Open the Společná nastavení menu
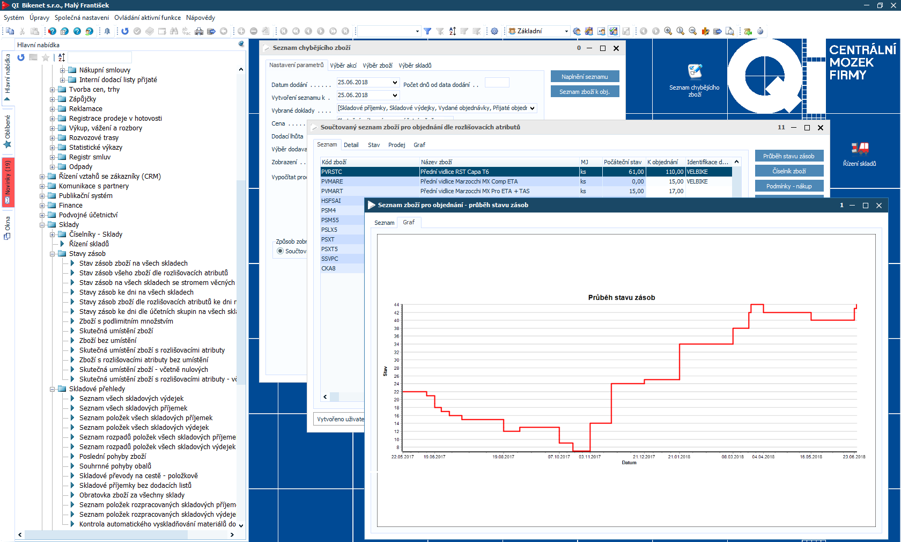 click(x=82, y=18)
